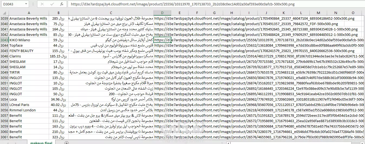Open the Name Box dropdown arrow
This screenshot has height=144, width=365.
(26, 4)
